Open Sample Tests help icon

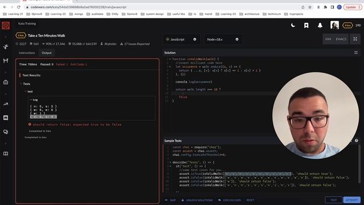click(x=357, y=141)
